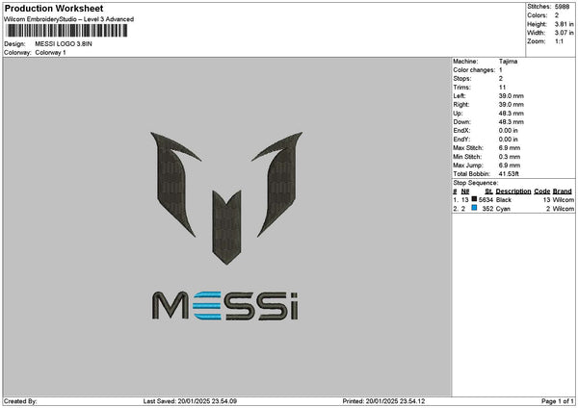578x408 pixels.
Task: Click the Trims value 11
Action: pyautogui.click(x=502, y=88)
